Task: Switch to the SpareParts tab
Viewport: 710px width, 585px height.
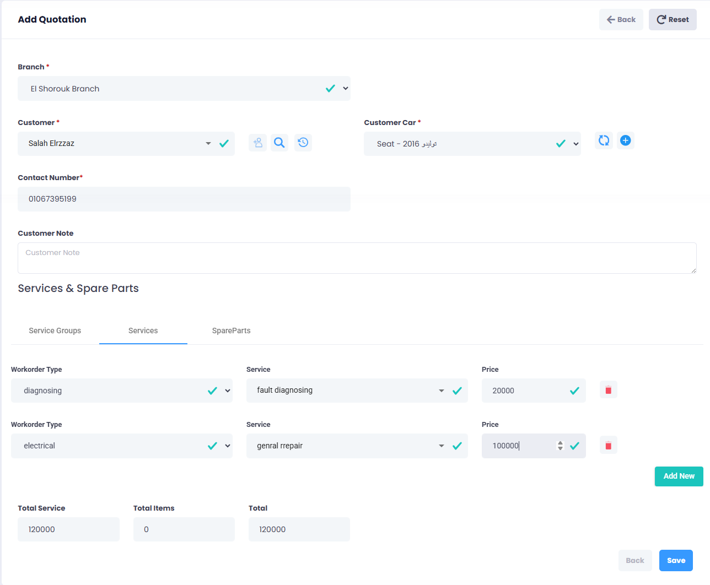Action: 231,331
